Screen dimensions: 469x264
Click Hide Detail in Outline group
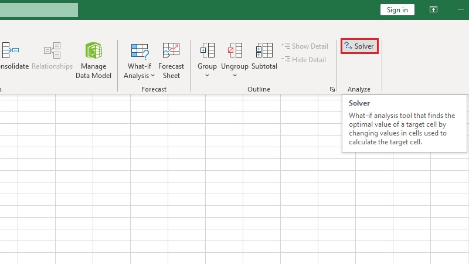click(304, 60)
